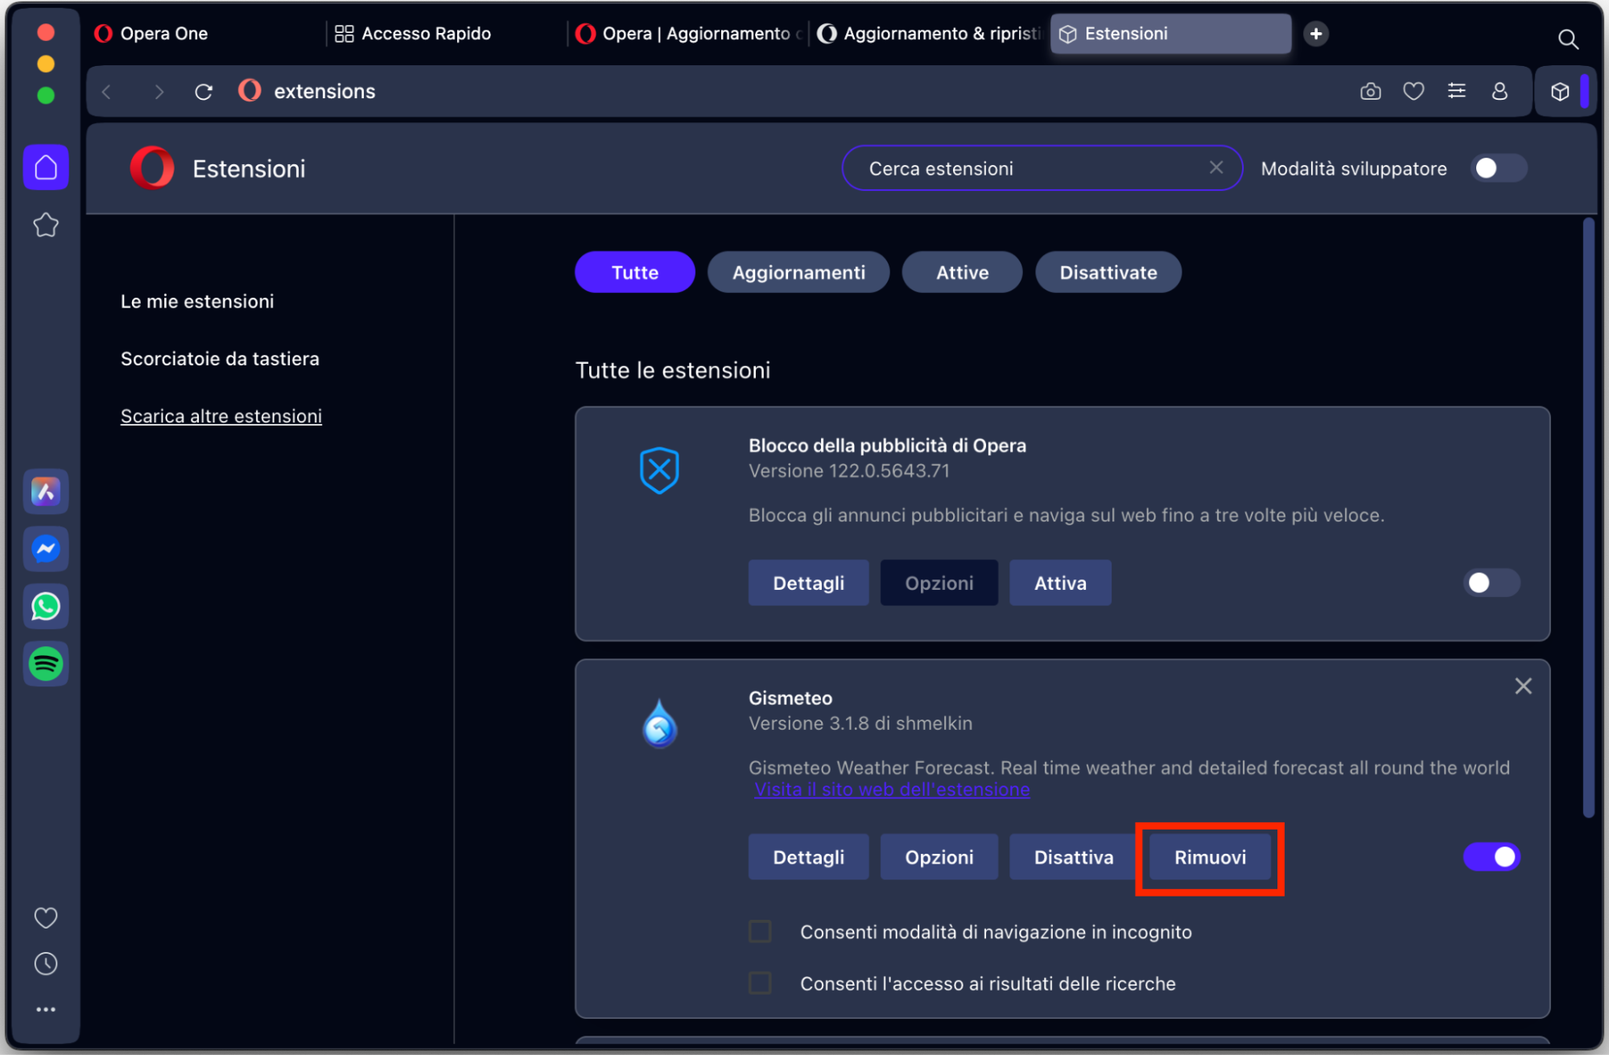Viewport: 1609px width, 1055px height.
Task: Switch to Opera | Aggiornamento tab
Action: (x=687, y=34)
